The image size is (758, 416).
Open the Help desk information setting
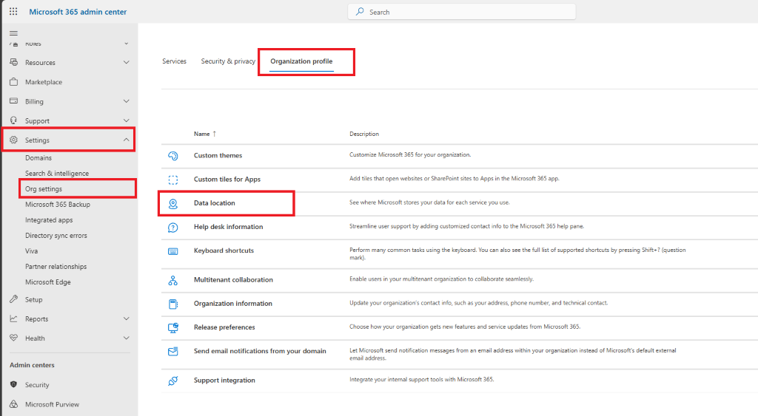click(x=229, y=227)
